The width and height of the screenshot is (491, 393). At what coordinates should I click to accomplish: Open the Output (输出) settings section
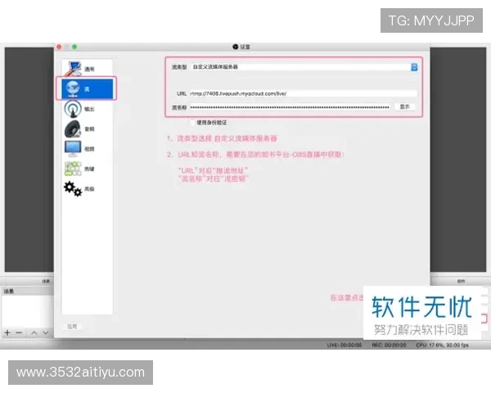pos(87,109)
